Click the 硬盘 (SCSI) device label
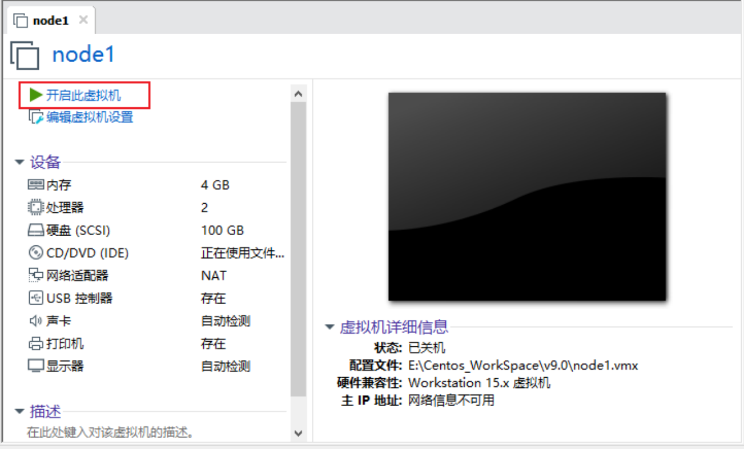Screen dimensions: 744x449 tap(78, 230)
